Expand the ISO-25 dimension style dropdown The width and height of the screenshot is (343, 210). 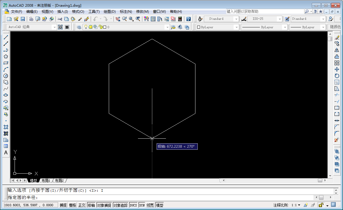[x=280, y=19]
